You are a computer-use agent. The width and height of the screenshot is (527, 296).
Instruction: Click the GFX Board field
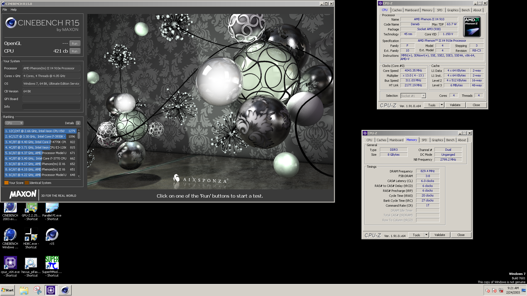pos(51,99)
